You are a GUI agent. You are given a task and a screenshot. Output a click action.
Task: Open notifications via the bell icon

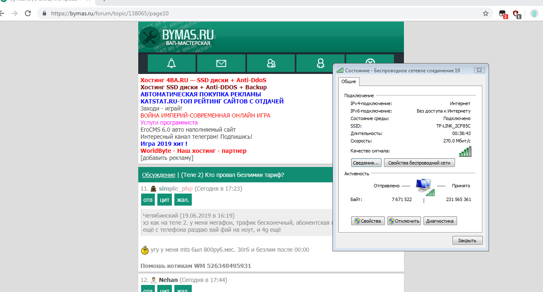(x=171, y=63)
